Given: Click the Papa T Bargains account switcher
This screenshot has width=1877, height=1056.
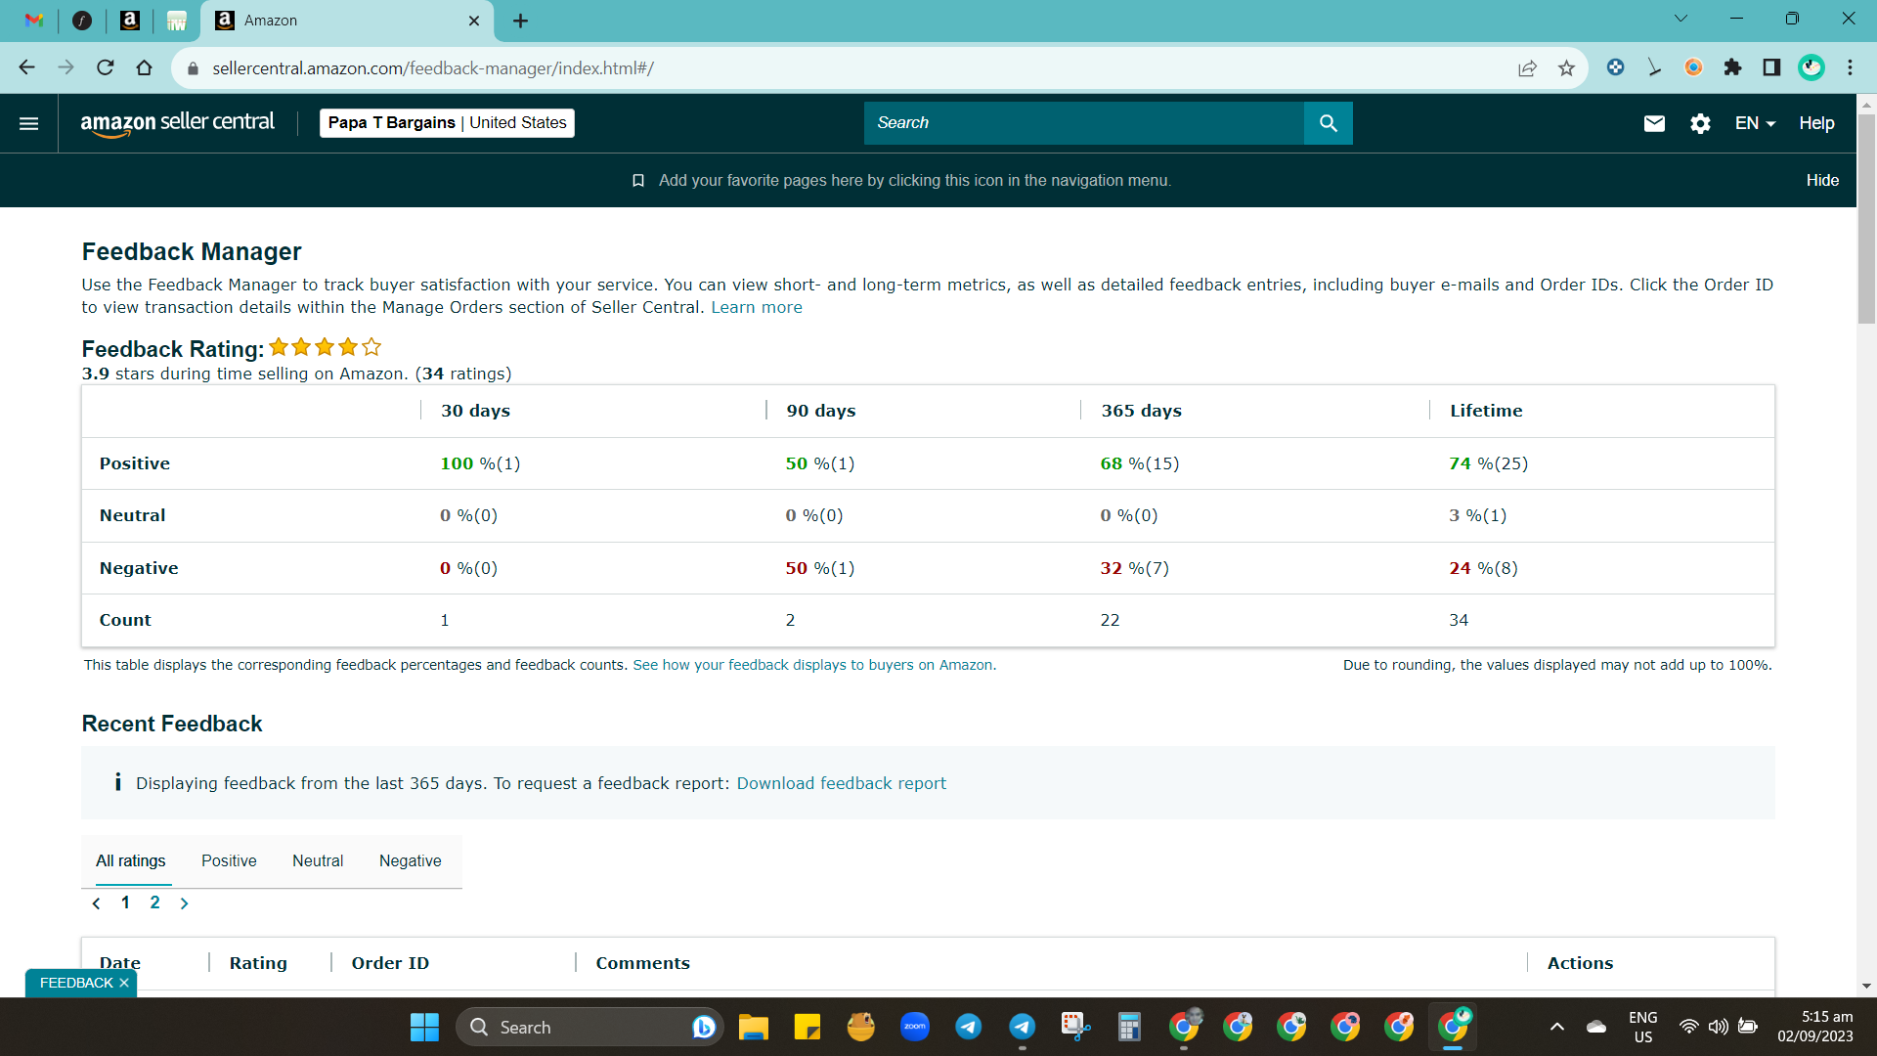Looking at the screenshot, I should 447,123.
